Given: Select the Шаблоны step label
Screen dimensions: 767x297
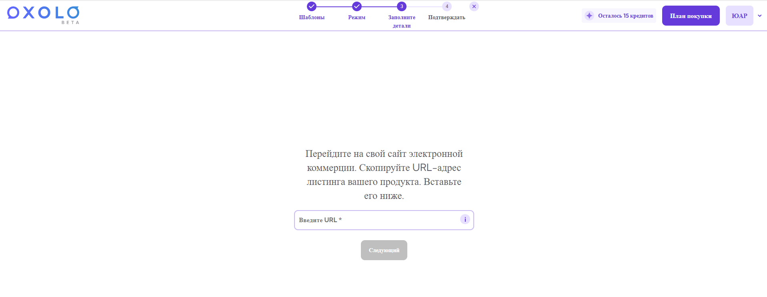Looking at the screenshot, I should [x=312, y=17].
